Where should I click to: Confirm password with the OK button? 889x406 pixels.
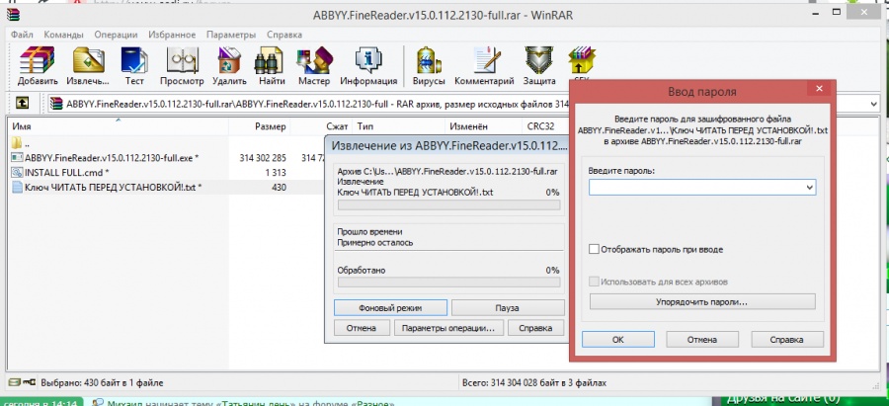(x=618, y=340)
